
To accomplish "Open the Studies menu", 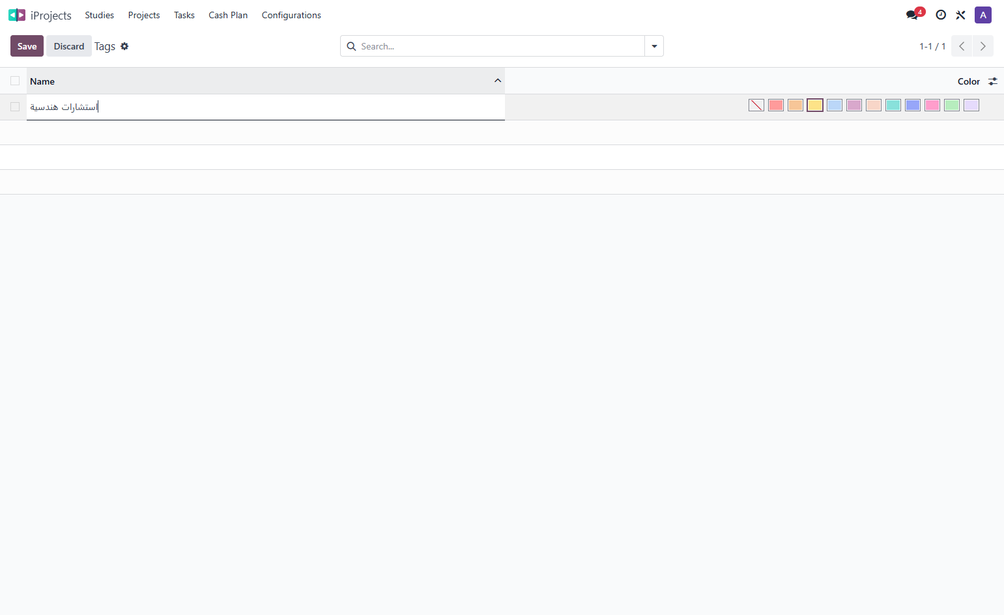I will (100, 15).
